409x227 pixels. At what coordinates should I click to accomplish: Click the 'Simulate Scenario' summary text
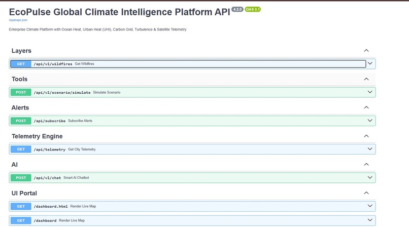point(107,92)
